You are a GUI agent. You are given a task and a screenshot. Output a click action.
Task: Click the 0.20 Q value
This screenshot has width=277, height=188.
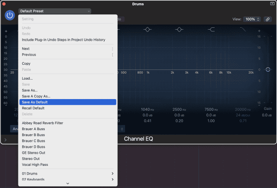pos(179,121)
